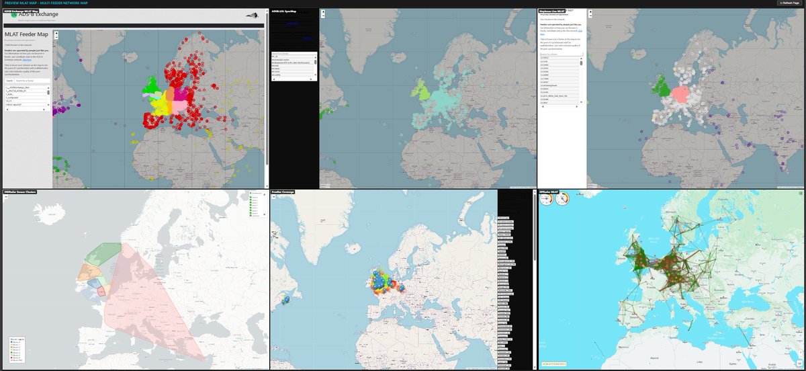Zoom out on the ADSB.LOL SyncMap
The width and height of the screenshot is (806, 371).
[323, 16]
